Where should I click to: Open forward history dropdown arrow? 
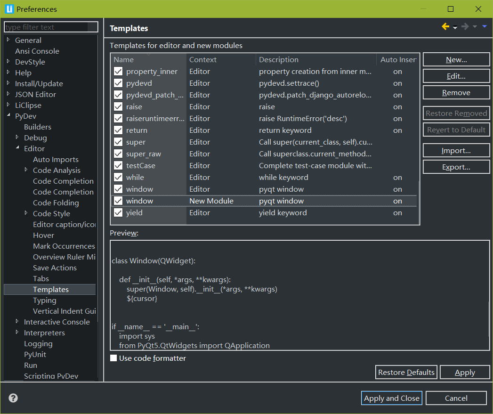point(475,27)
